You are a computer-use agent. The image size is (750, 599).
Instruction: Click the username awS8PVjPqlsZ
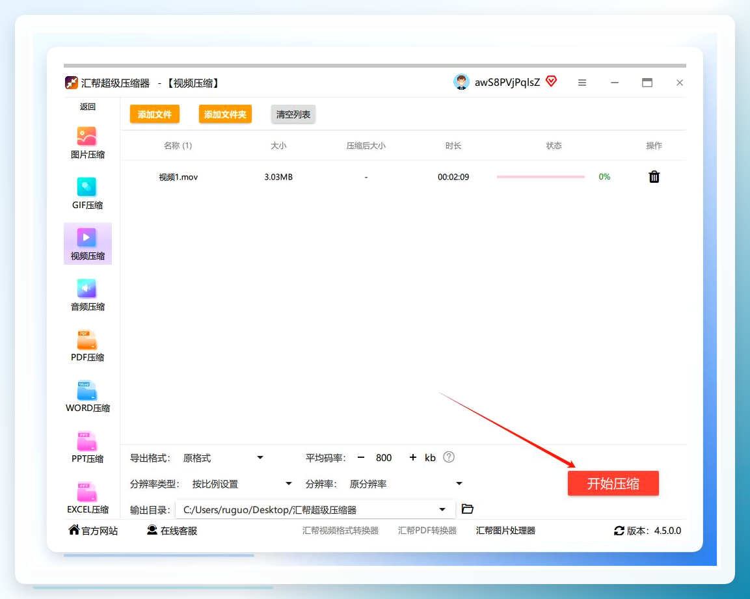tap(507, 83)
